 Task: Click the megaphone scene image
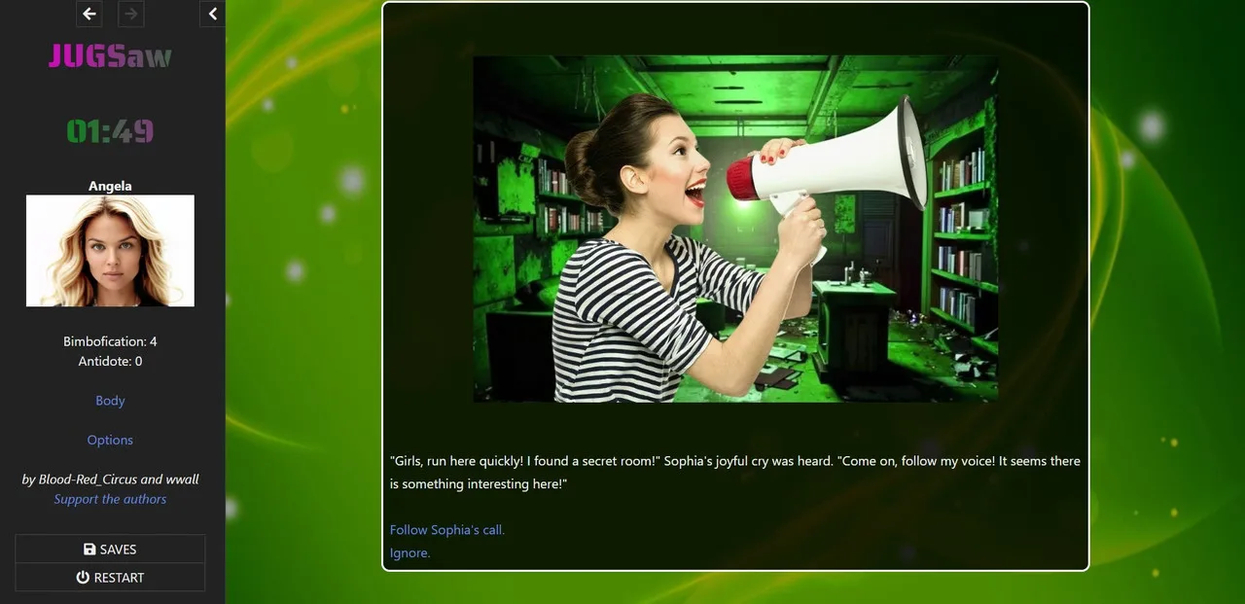pos(735,229)
